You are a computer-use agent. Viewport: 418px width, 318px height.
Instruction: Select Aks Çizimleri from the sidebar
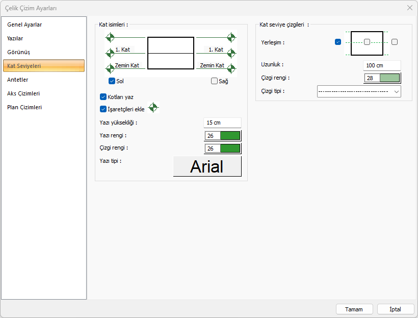(x=23, y=93)
